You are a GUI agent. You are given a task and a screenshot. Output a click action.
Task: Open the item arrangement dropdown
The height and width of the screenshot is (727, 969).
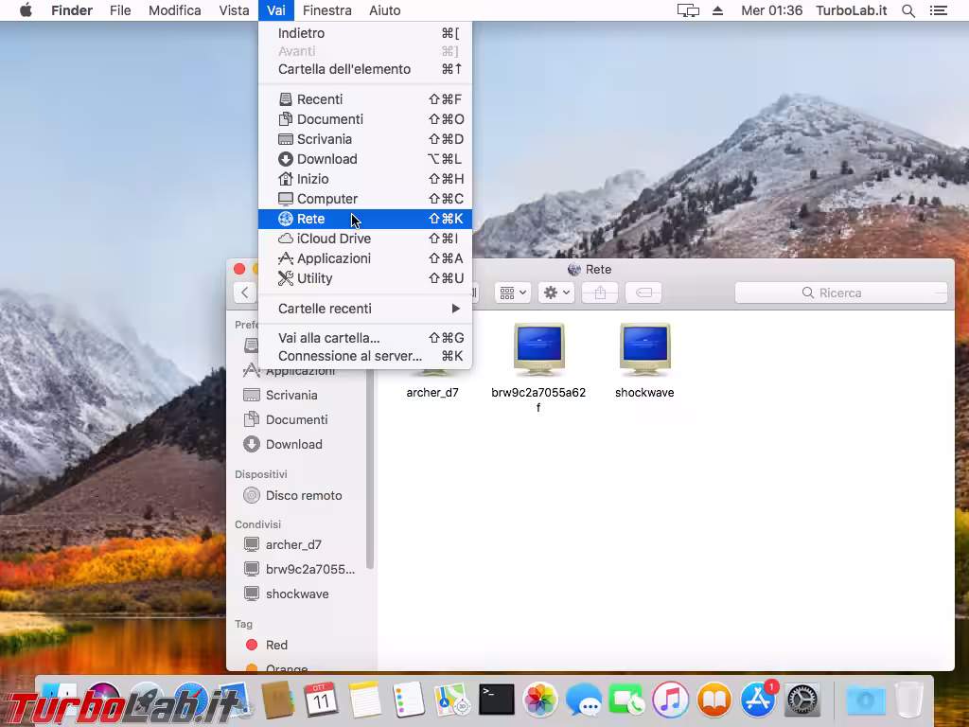click(512, 293)
